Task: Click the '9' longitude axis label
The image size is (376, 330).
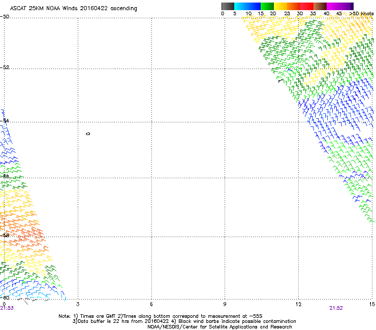Action: 225,304
